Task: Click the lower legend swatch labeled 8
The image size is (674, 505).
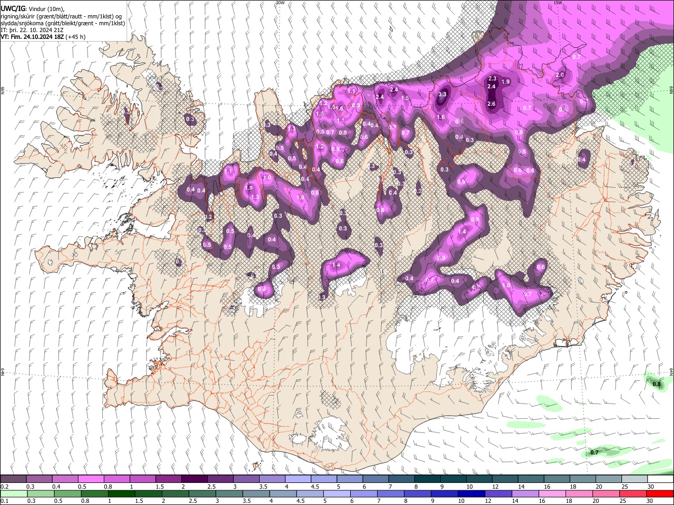Action: click(417, 493)
